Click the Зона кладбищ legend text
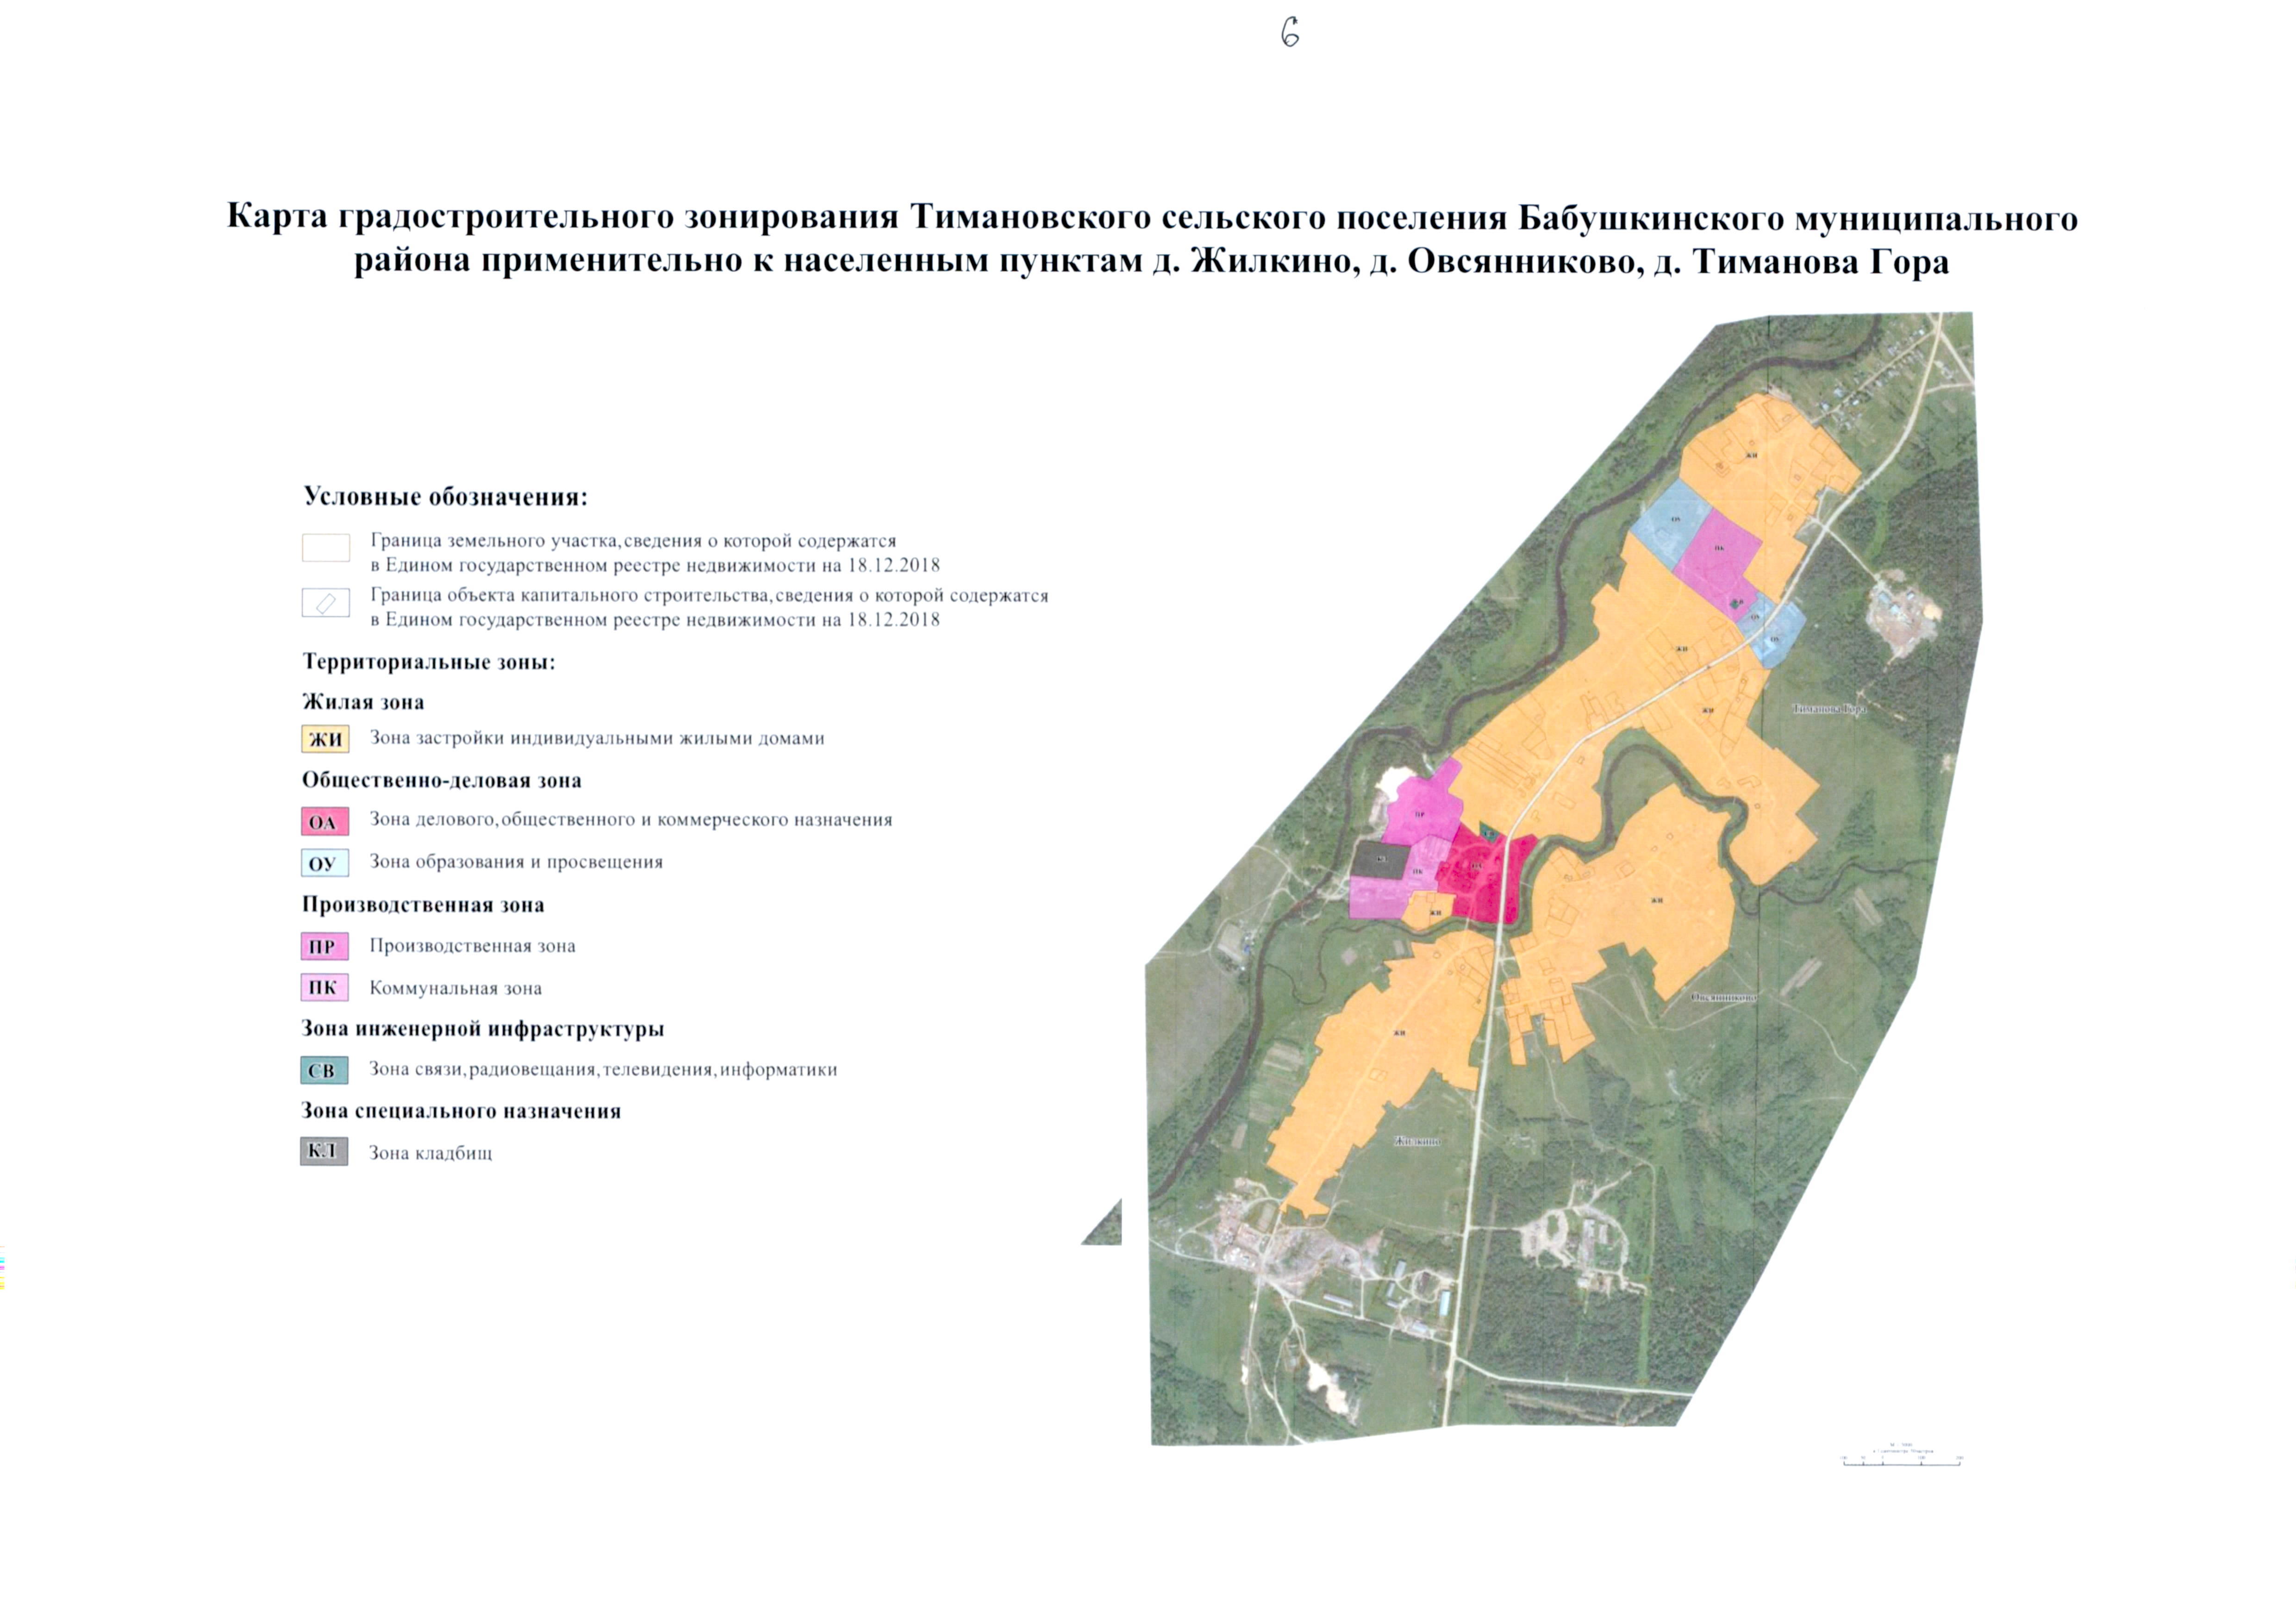2296x1624 pixels. pos(430,1153)
